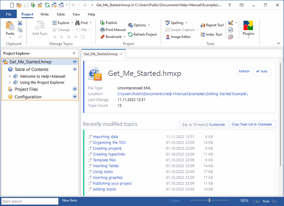This screenshot has width=284, height=206.
Task: Expand the Paste dropdown arrow
Action: point(10,38)
